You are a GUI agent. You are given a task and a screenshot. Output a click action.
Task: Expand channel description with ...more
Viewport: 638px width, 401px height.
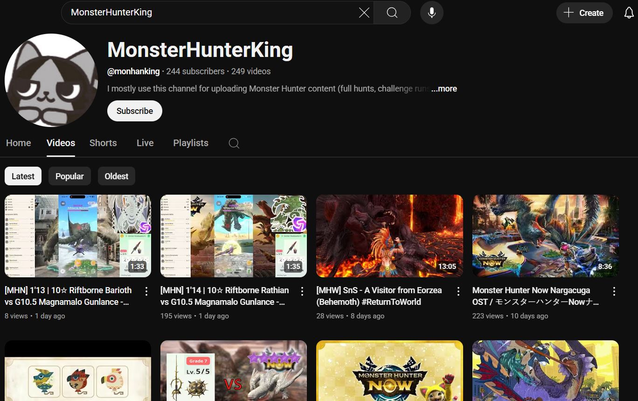444,89
